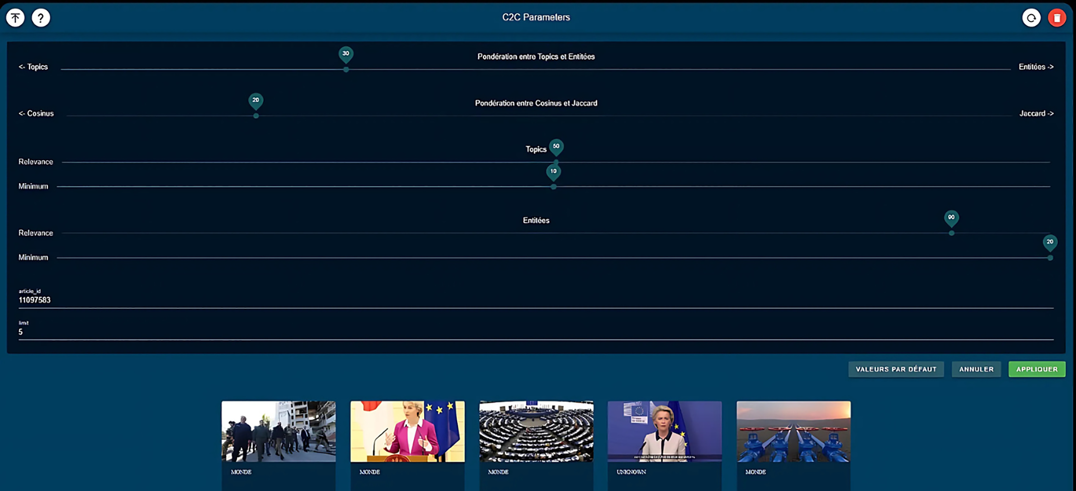Click the Annuler button
Screen dimensions: 1076x491
976,369
